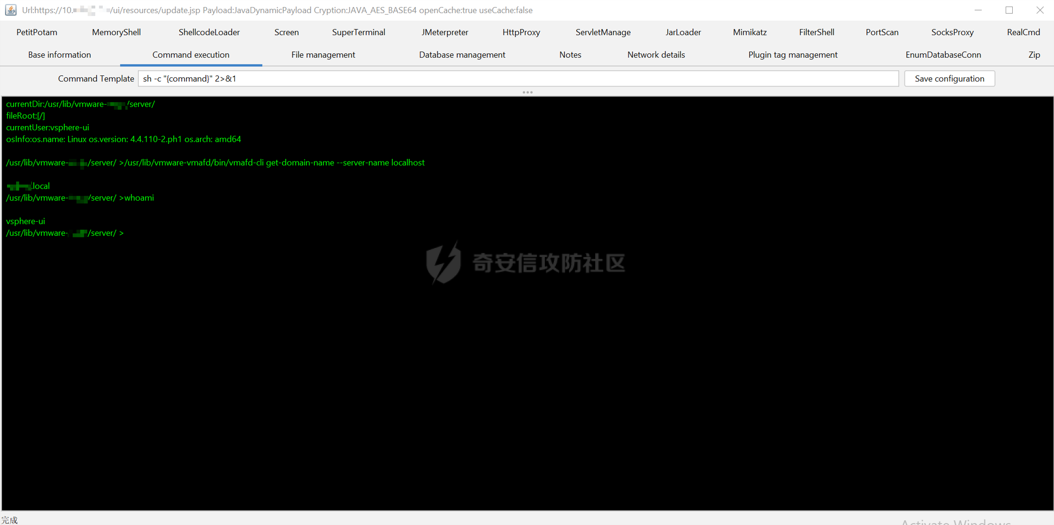This screenshot has height=525, width=1054.
Task: Click the Java application icon in title bar
Action: tap(11, 10)
